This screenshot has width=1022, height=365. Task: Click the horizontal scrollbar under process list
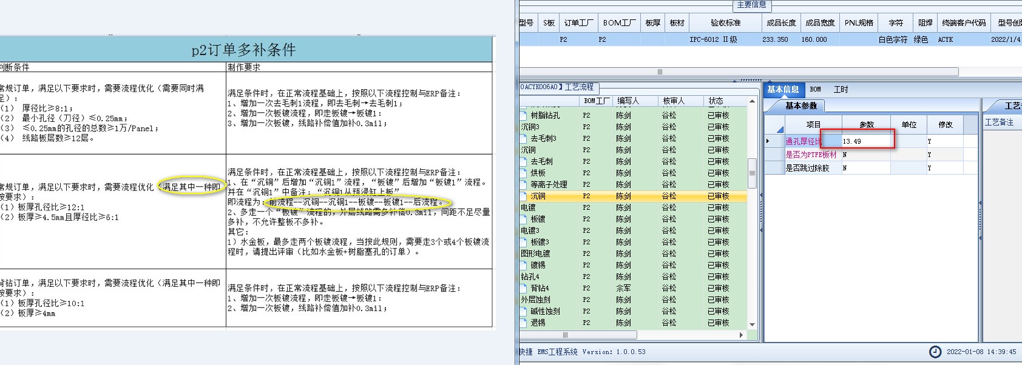coord(578,335)
